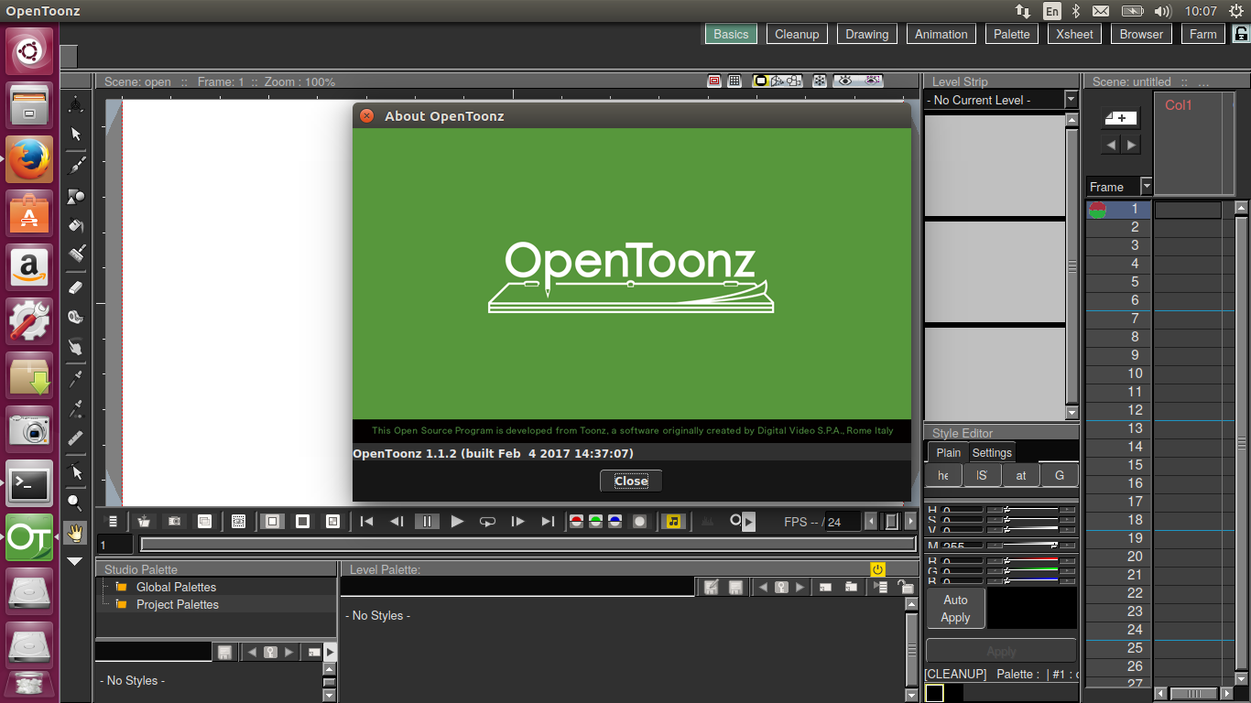Click the Save Images icon in viewer bar
This screenshot has height=703, width=1251.
[x=144, y=522]
